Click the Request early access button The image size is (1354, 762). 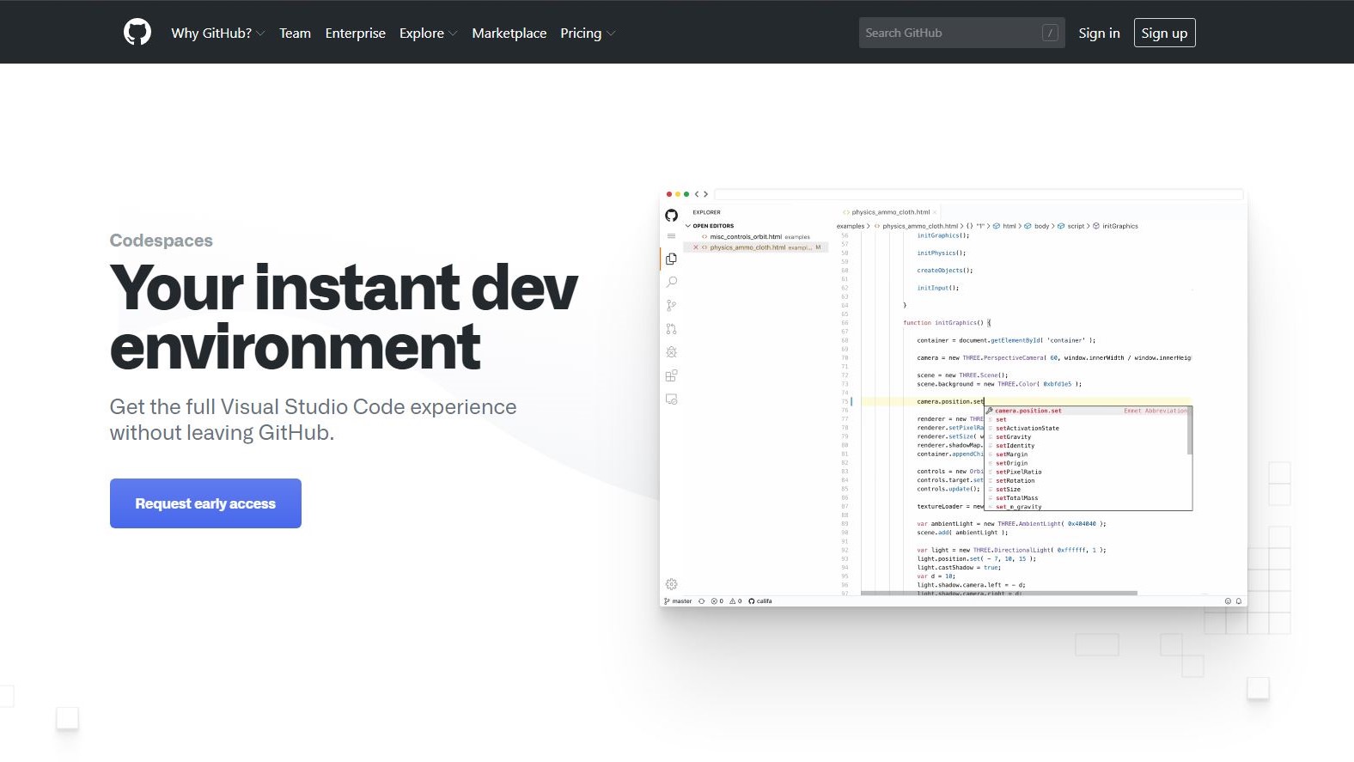click(x=205, y=503)
